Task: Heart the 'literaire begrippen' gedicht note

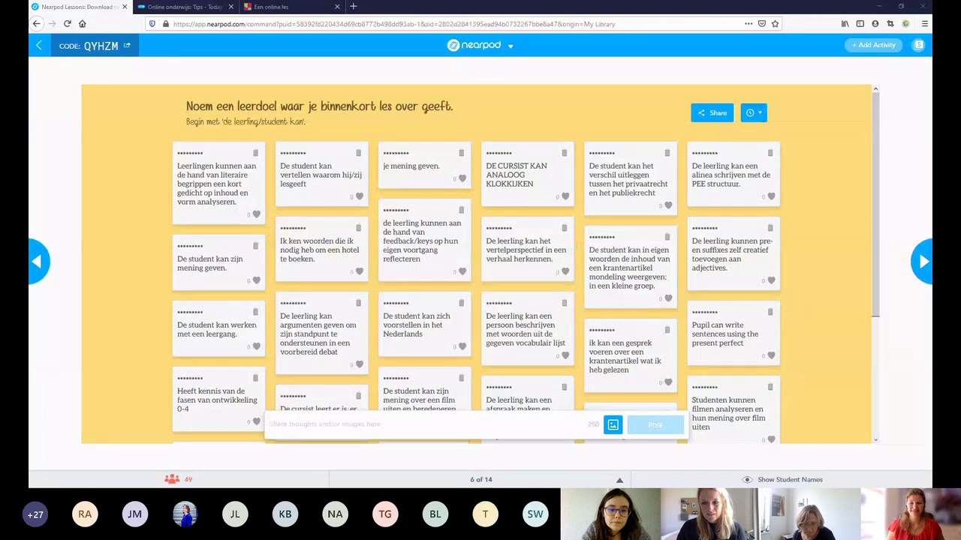Action: (x=257, y=214)
